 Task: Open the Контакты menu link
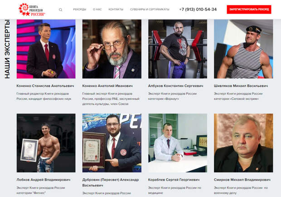[x=116, y=10]
